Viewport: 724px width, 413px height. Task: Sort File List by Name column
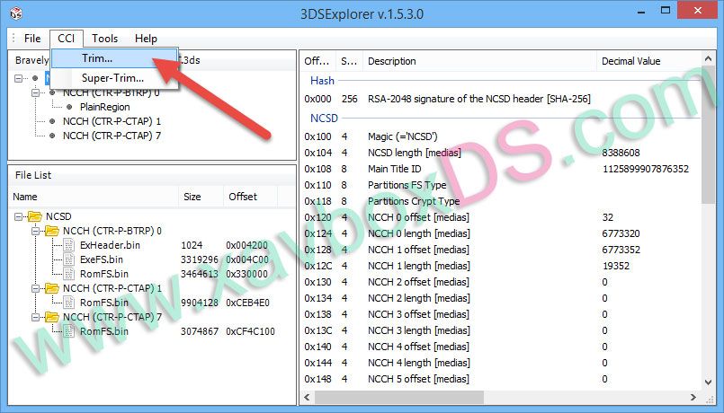pyautogui.click(x=94, y=197)
